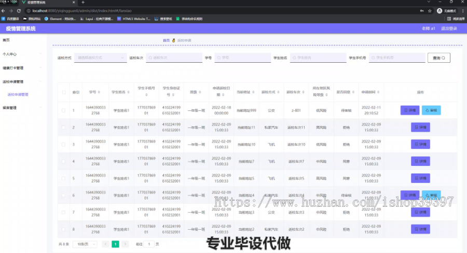The width and height of the screenshot is (467, 253).
Task: Check the checkbox for row 5
Action: (x=63, y=178)
